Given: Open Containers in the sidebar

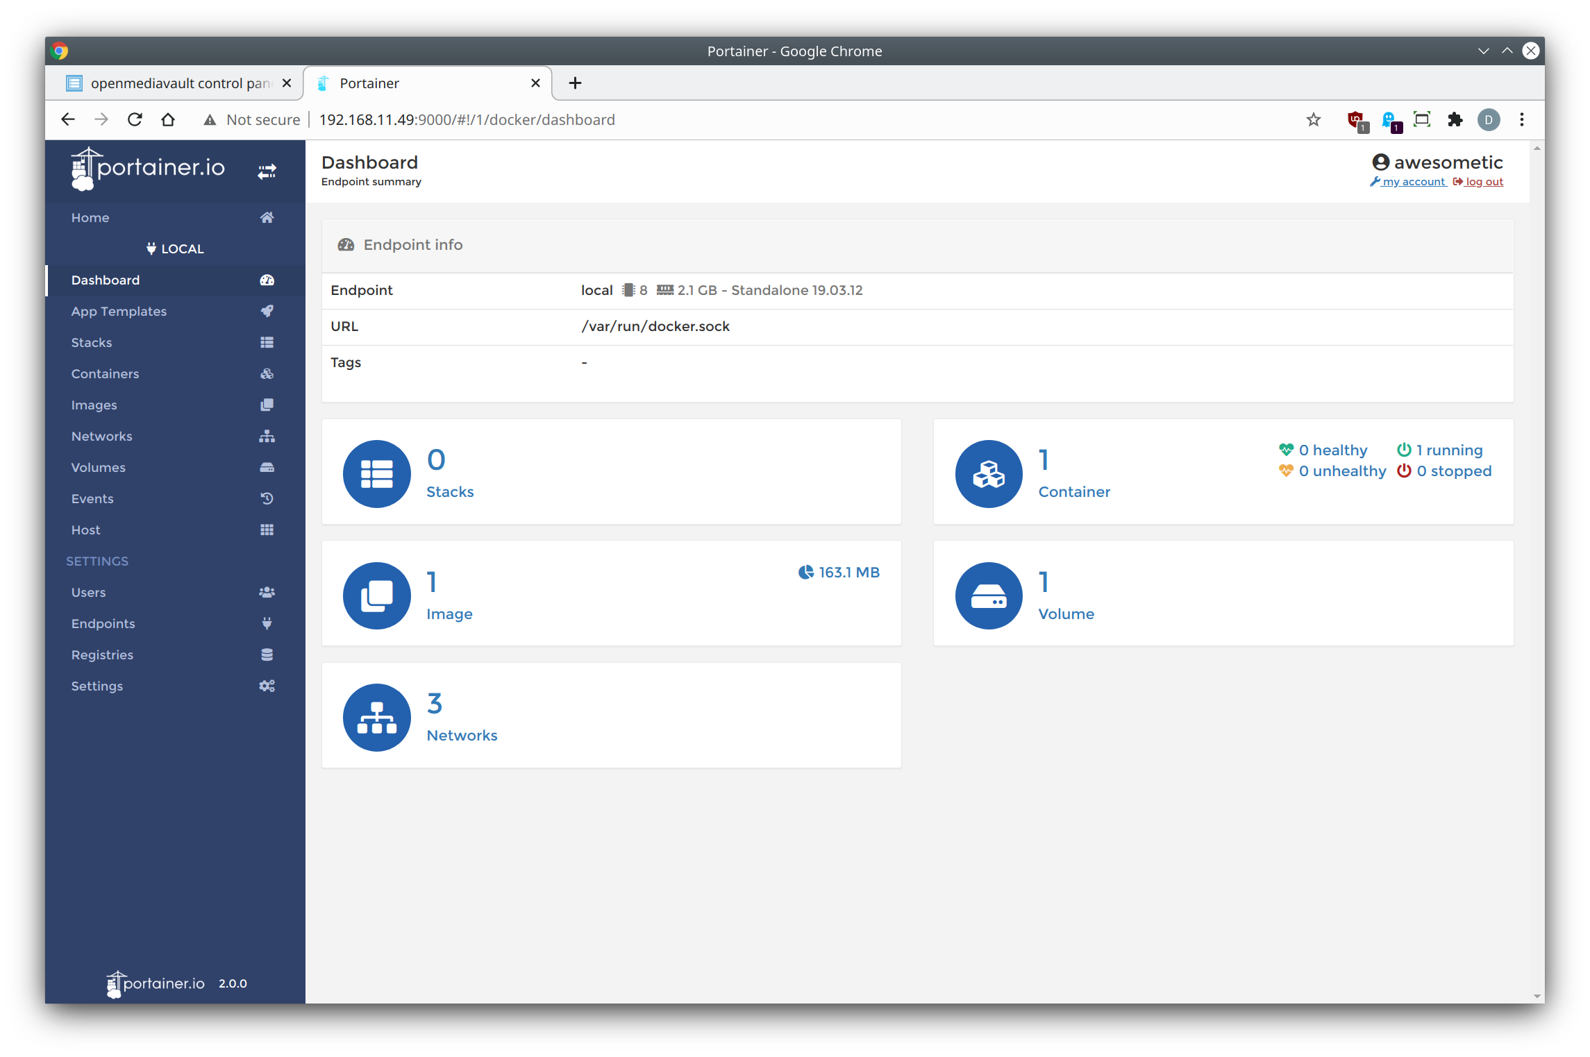Looking at the screenshot, I should tap(105, 374).
